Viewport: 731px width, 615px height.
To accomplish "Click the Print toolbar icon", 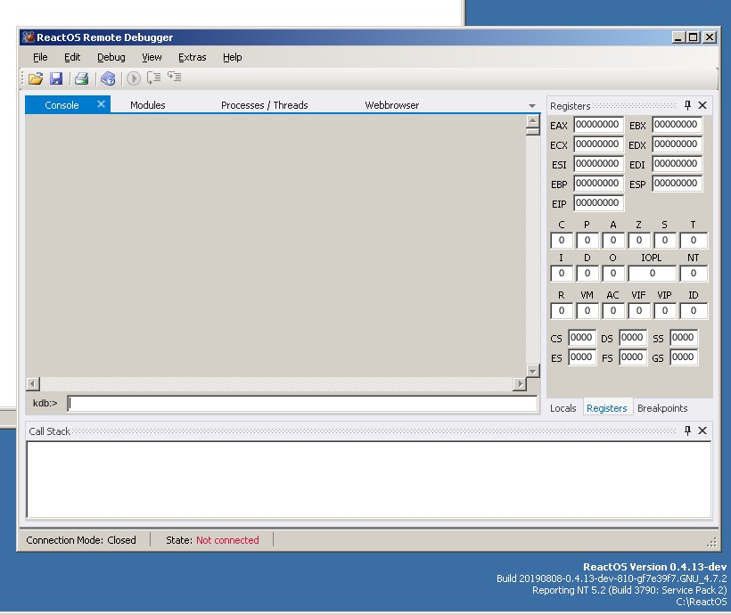I will tap(82, 78).
